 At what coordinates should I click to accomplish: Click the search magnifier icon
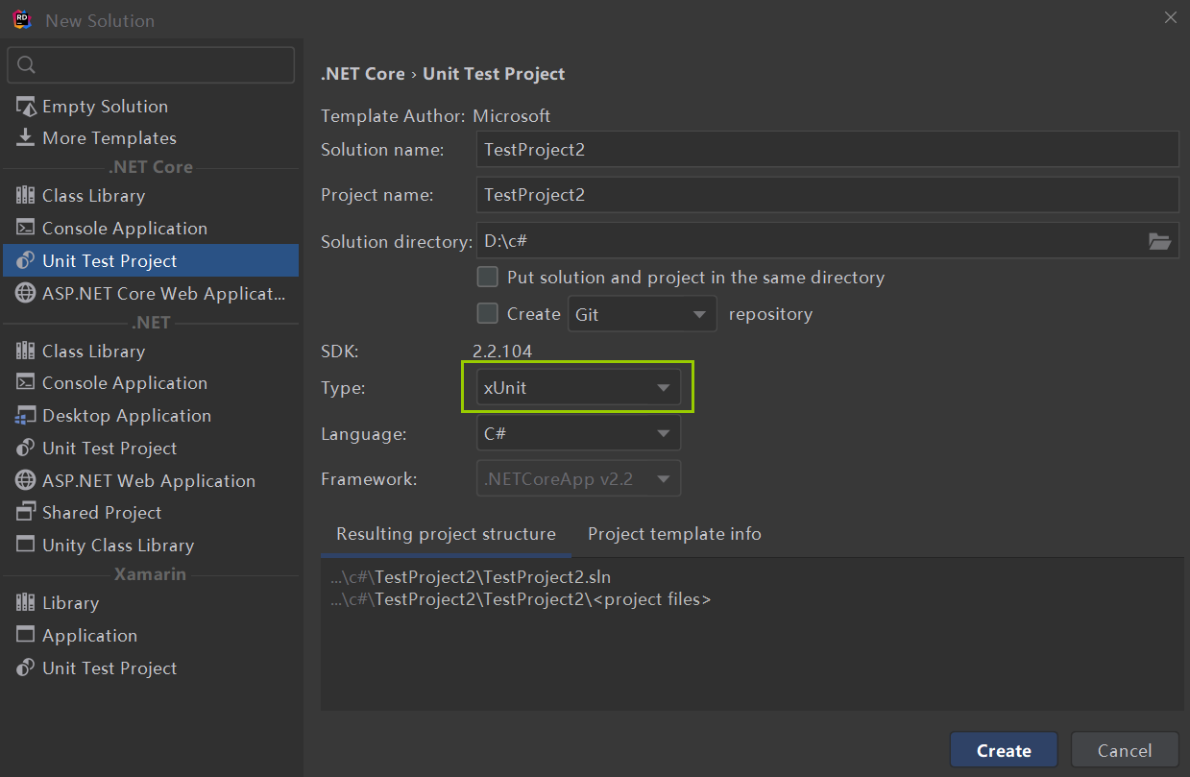[x=27, y=65]
